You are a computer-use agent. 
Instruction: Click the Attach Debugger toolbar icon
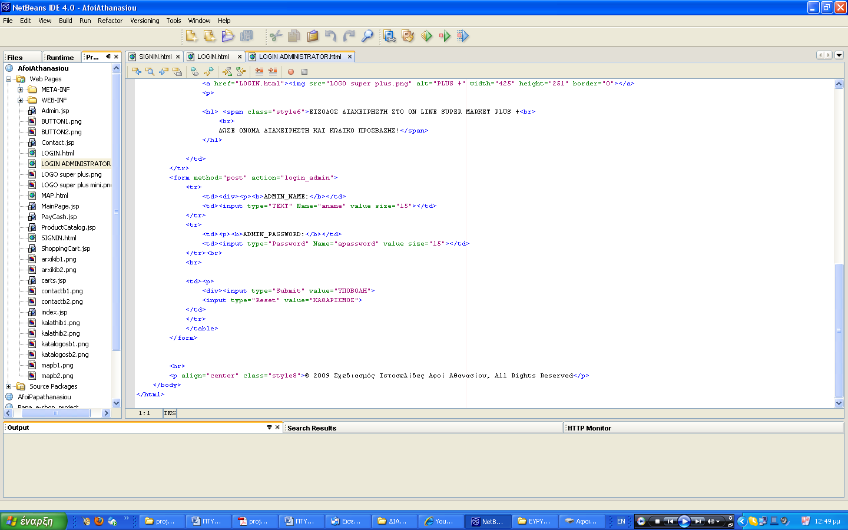(x=463, y=36)
